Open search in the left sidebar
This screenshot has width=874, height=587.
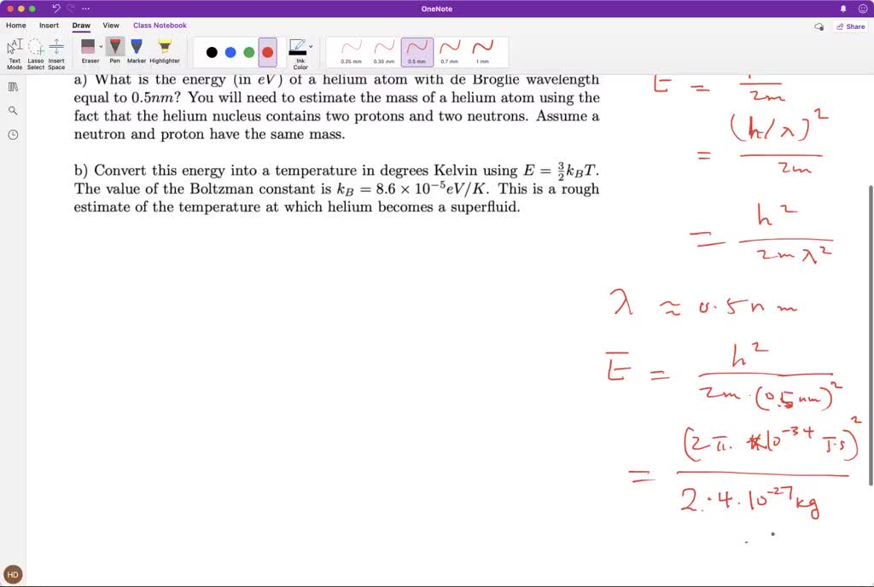12,110
